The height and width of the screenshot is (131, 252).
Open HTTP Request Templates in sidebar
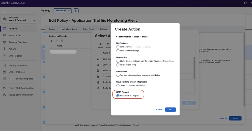click(21, 78)
